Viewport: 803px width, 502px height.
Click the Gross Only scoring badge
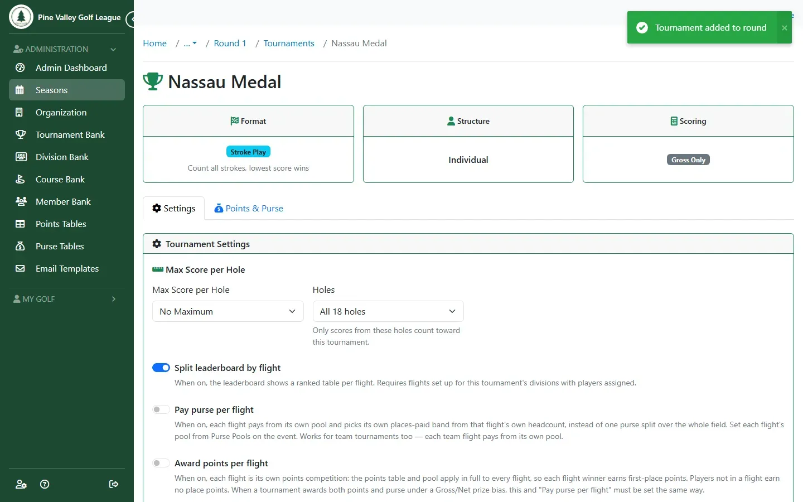(688, 160)
